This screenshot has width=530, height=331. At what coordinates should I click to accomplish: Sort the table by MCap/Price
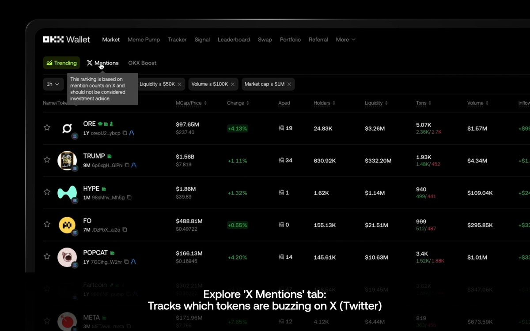coord(191,103)
